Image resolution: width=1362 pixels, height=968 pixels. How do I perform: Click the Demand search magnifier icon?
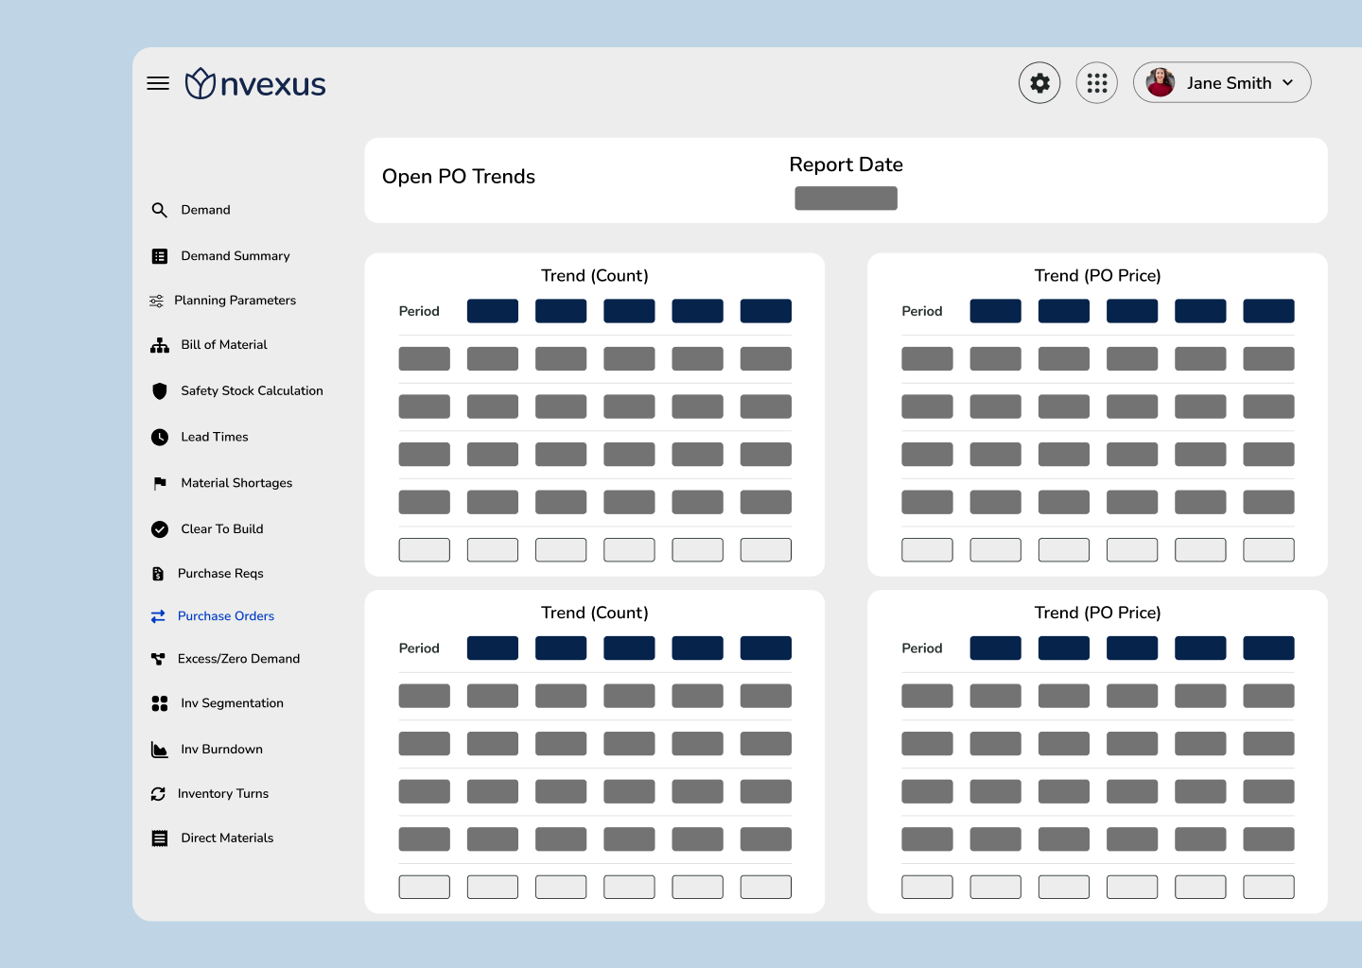pyautogui.click(x=159, y=210)
